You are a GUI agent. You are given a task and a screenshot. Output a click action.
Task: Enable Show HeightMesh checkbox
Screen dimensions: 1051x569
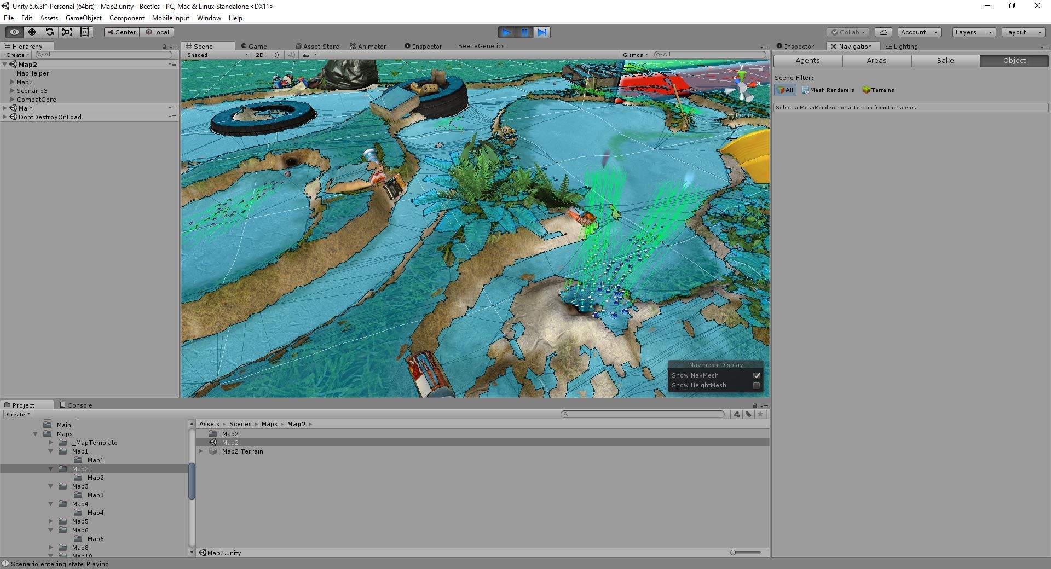[757, 385]
